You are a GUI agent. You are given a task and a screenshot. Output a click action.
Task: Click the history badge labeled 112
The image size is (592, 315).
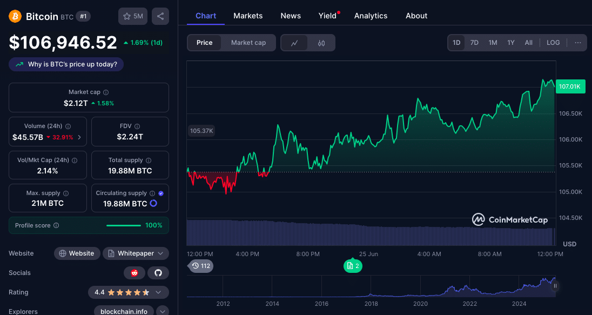point(201,266)
